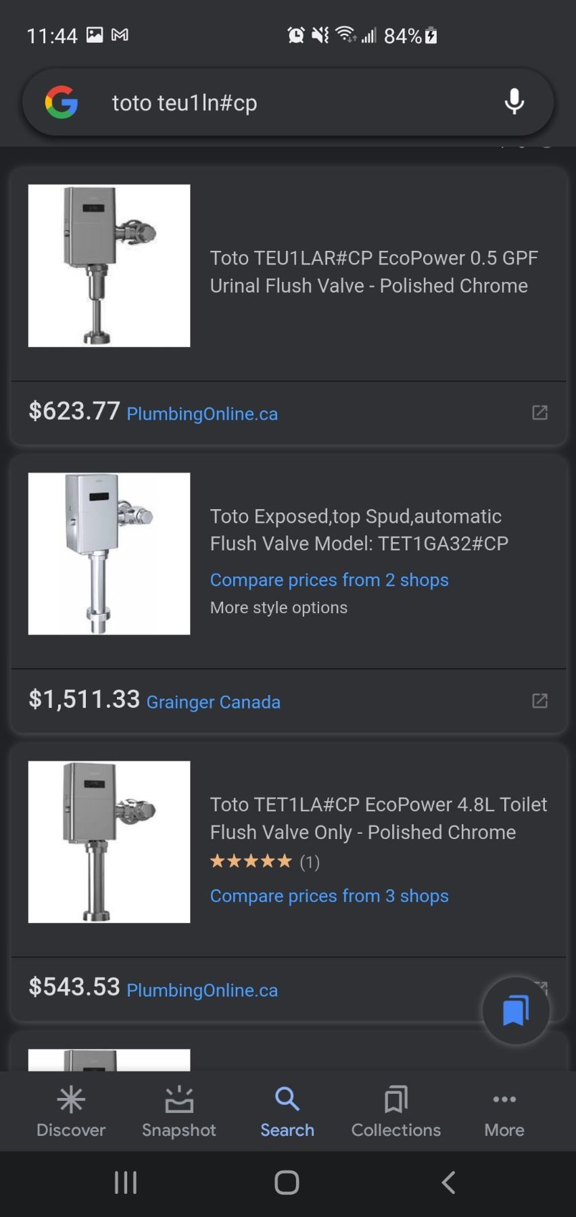Visit the Grainger Canada store link
Screen dimensions: 576x1217
click(213, 702)
